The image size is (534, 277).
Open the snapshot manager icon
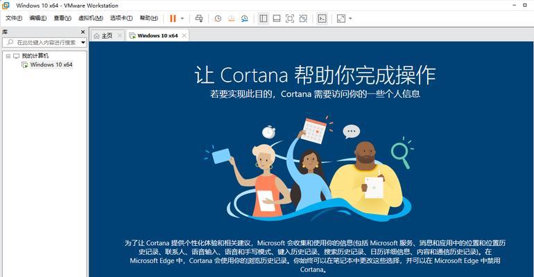pyautogui.click(x=245, y=19)
